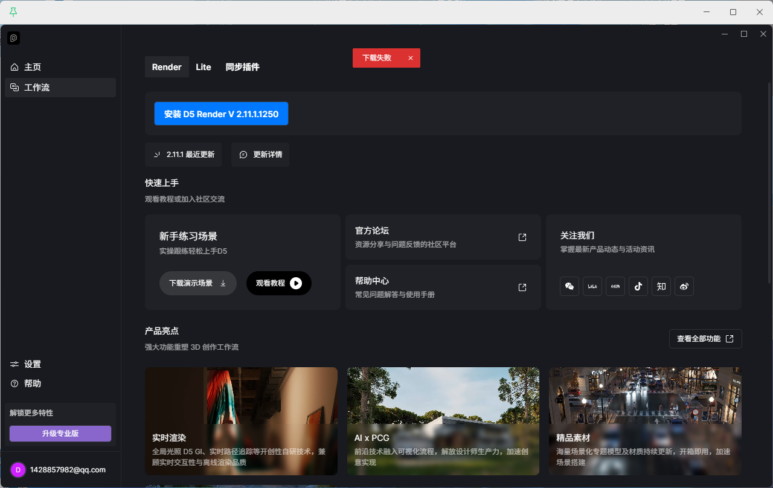Open 帮助 from the sidebar
Screen dimensions: 773x488
point(33,384)
